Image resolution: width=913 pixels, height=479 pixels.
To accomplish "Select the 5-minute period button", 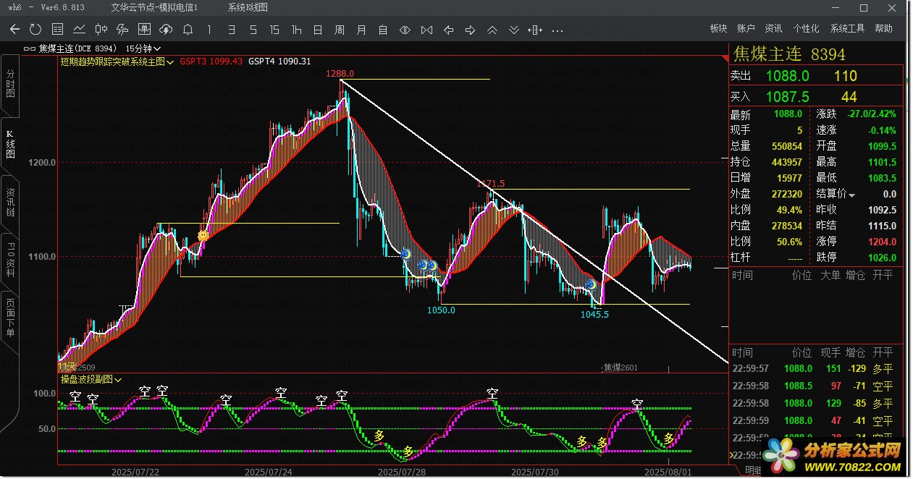I will tap(253, 30).
